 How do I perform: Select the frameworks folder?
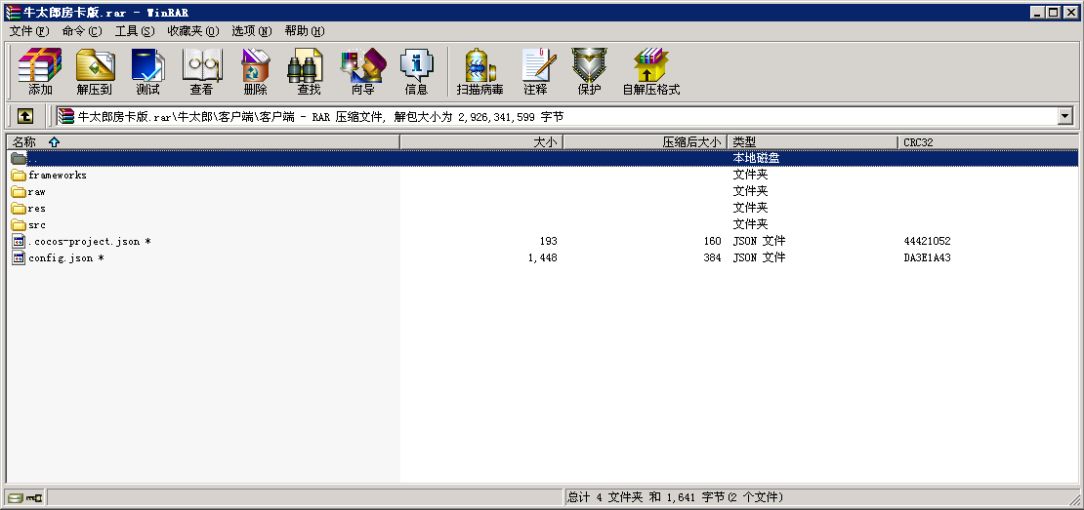57,176
